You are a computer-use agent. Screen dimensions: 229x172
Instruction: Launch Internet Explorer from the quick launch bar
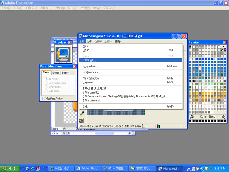point(33,168)
